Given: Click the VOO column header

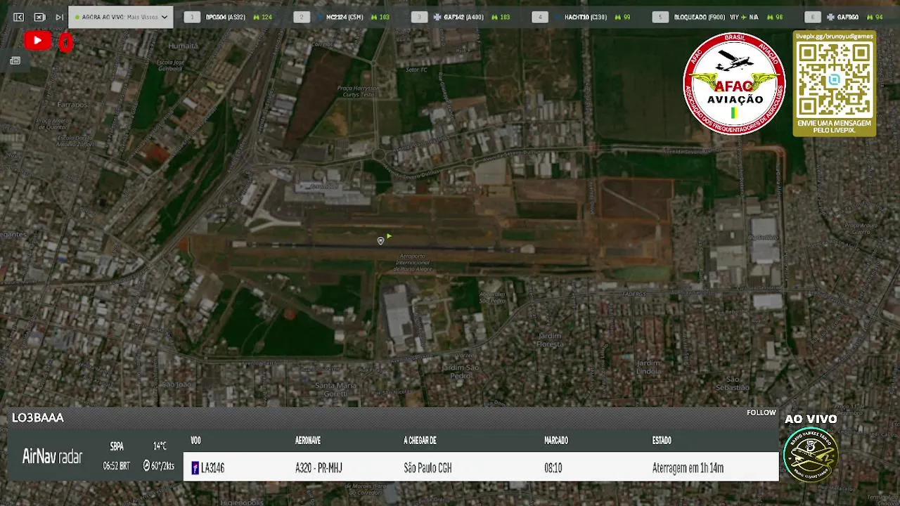Looking at the screenshot, I should 195,441.
